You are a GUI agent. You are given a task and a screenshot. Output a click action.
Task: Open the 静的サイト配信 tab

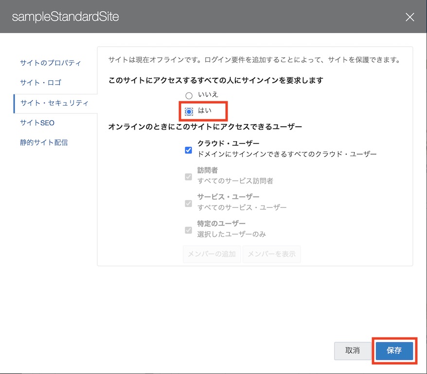44,143
